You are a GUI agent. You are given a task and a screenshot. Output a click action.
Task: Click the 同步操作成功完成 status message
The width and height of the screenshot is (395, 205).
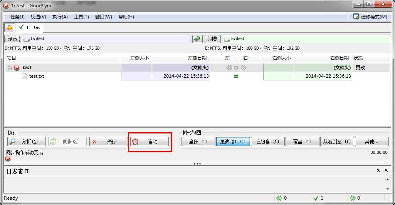click(25, 152)
